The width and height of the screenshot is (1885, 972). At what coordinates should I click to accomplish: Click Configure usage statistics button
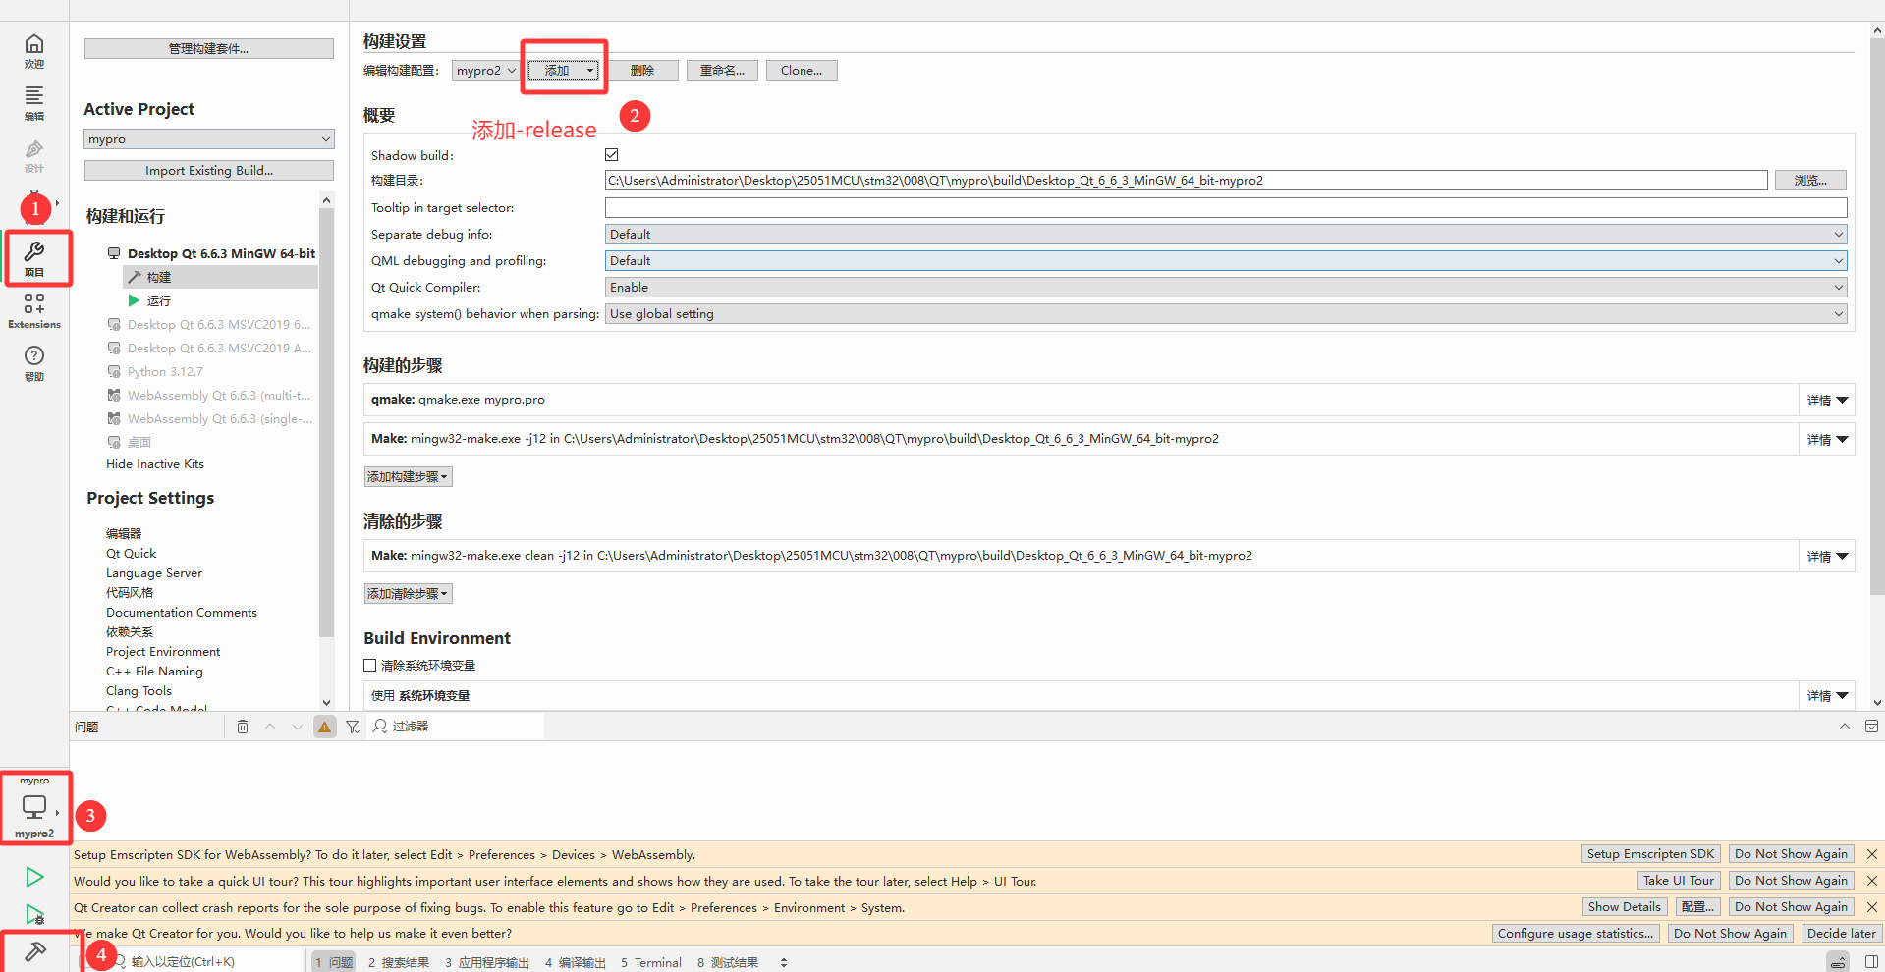point(1576,934)
